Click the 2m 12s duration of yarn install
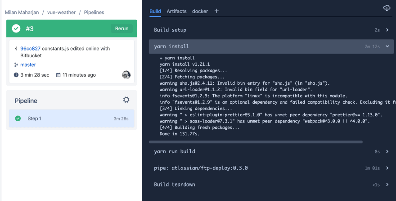The height and width of the screenshot is (201, 396). [x=372, y=46]
